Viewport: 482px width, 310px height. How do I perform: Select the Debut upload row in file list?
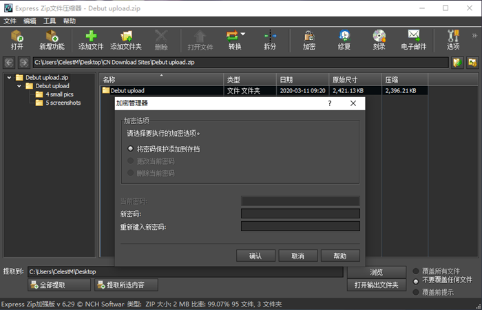click(264, 90)
